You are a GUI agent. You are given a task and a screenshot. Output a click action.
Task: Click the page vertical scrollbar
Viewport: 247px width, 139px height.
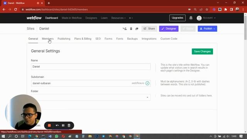[245, 27]
